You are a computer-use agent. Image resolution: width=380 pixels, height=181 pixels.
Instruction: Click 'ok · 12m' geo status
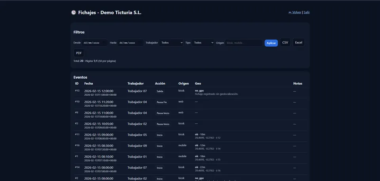tap(200, 145)
